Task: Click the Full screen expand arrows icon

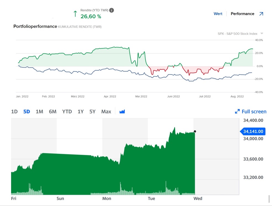Action: click(237, 112)
